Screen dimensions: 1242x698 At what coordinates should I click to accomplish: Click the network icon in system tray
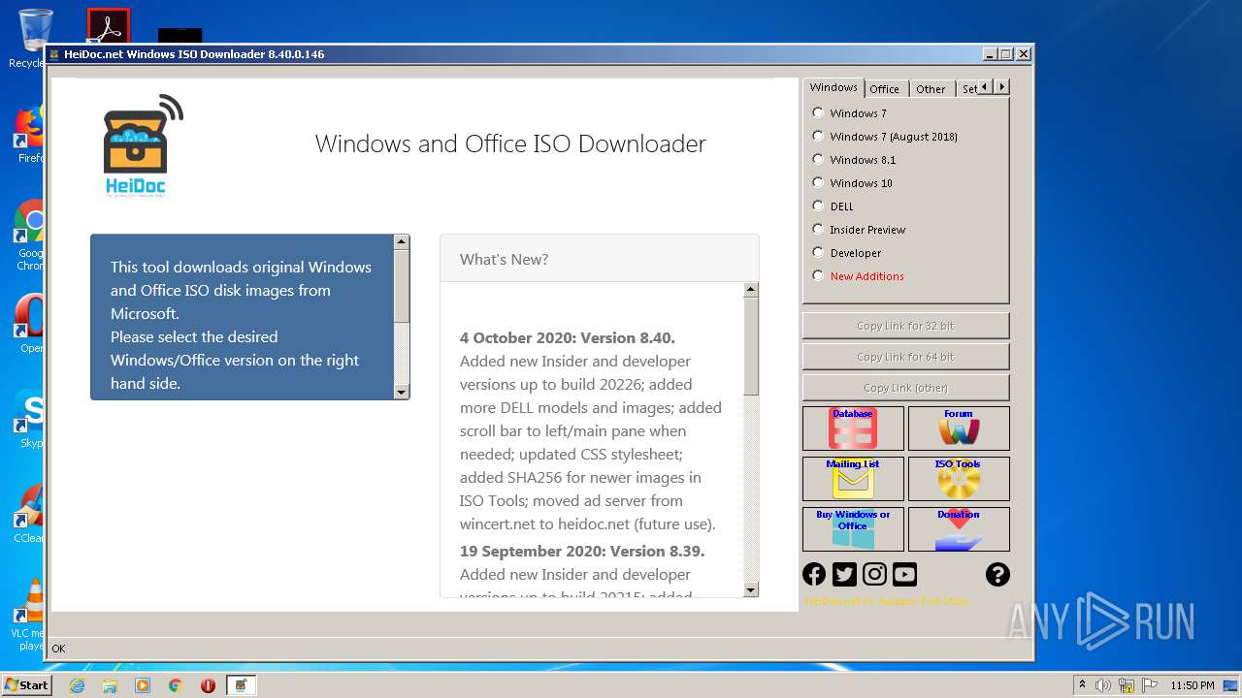1126,685
